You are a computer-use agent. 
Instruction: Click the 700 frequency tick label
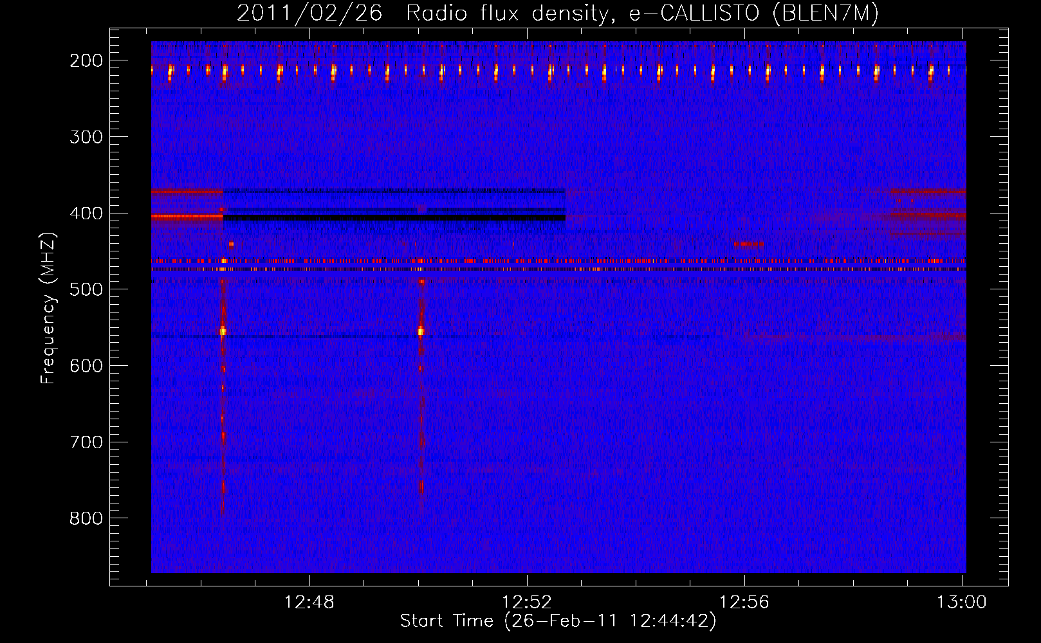(x=86, y=442)
